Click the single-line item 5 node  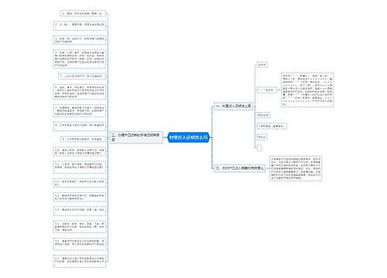pos(82,76)
